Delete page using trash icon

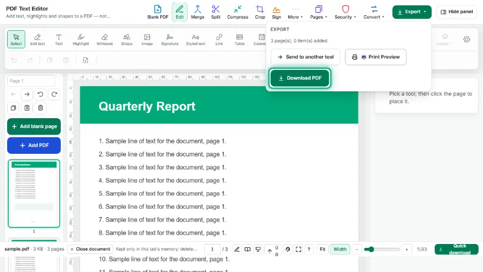(41, 108)
